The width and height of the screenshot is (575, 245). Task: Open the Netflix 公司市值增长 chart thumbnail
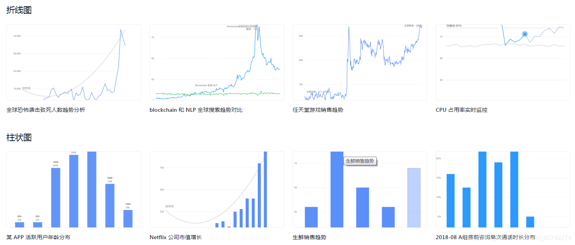click(217, 190)
